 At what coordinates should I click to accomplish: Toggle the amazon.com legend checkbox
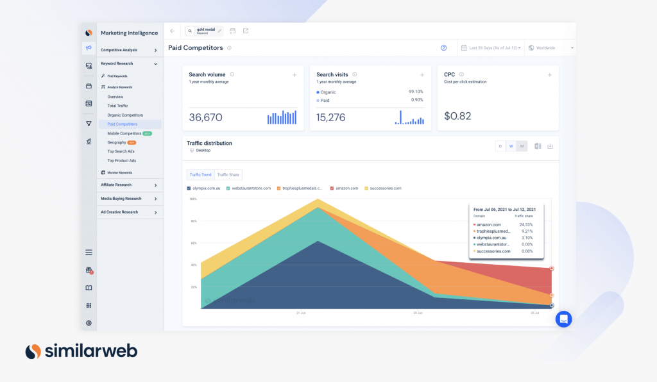[x=332, y=188]
